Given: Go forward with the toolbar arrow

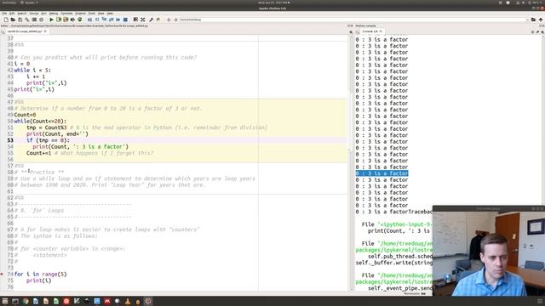Looking at the screenshot, I should tap(175, 20).
